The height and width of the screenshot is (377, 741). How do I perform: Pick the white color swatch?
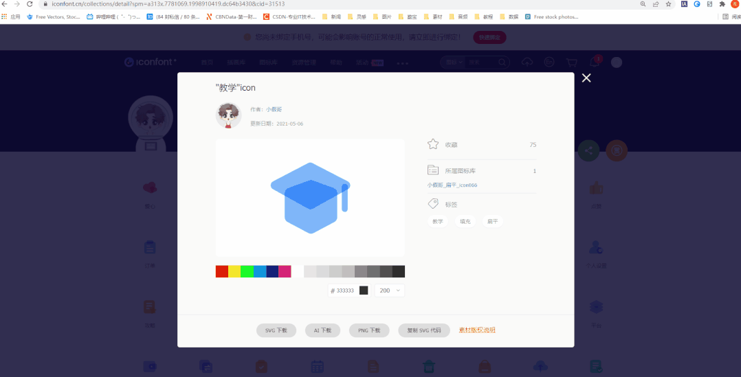pyautogui.click(x=298, y=272)
